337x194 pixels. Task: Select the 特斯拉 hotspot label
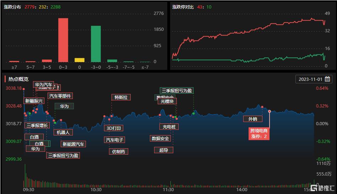click(x=121, y=97)
